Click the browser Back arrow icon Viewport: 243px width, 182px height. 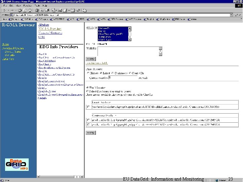[x=4, y=10]
